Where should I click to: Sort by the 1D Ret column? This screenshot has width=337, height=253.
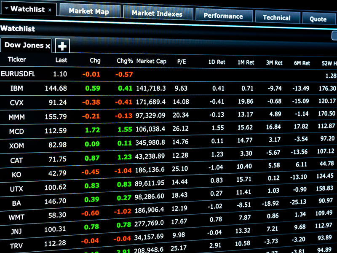pyautogui.click(x=217, y=62)
